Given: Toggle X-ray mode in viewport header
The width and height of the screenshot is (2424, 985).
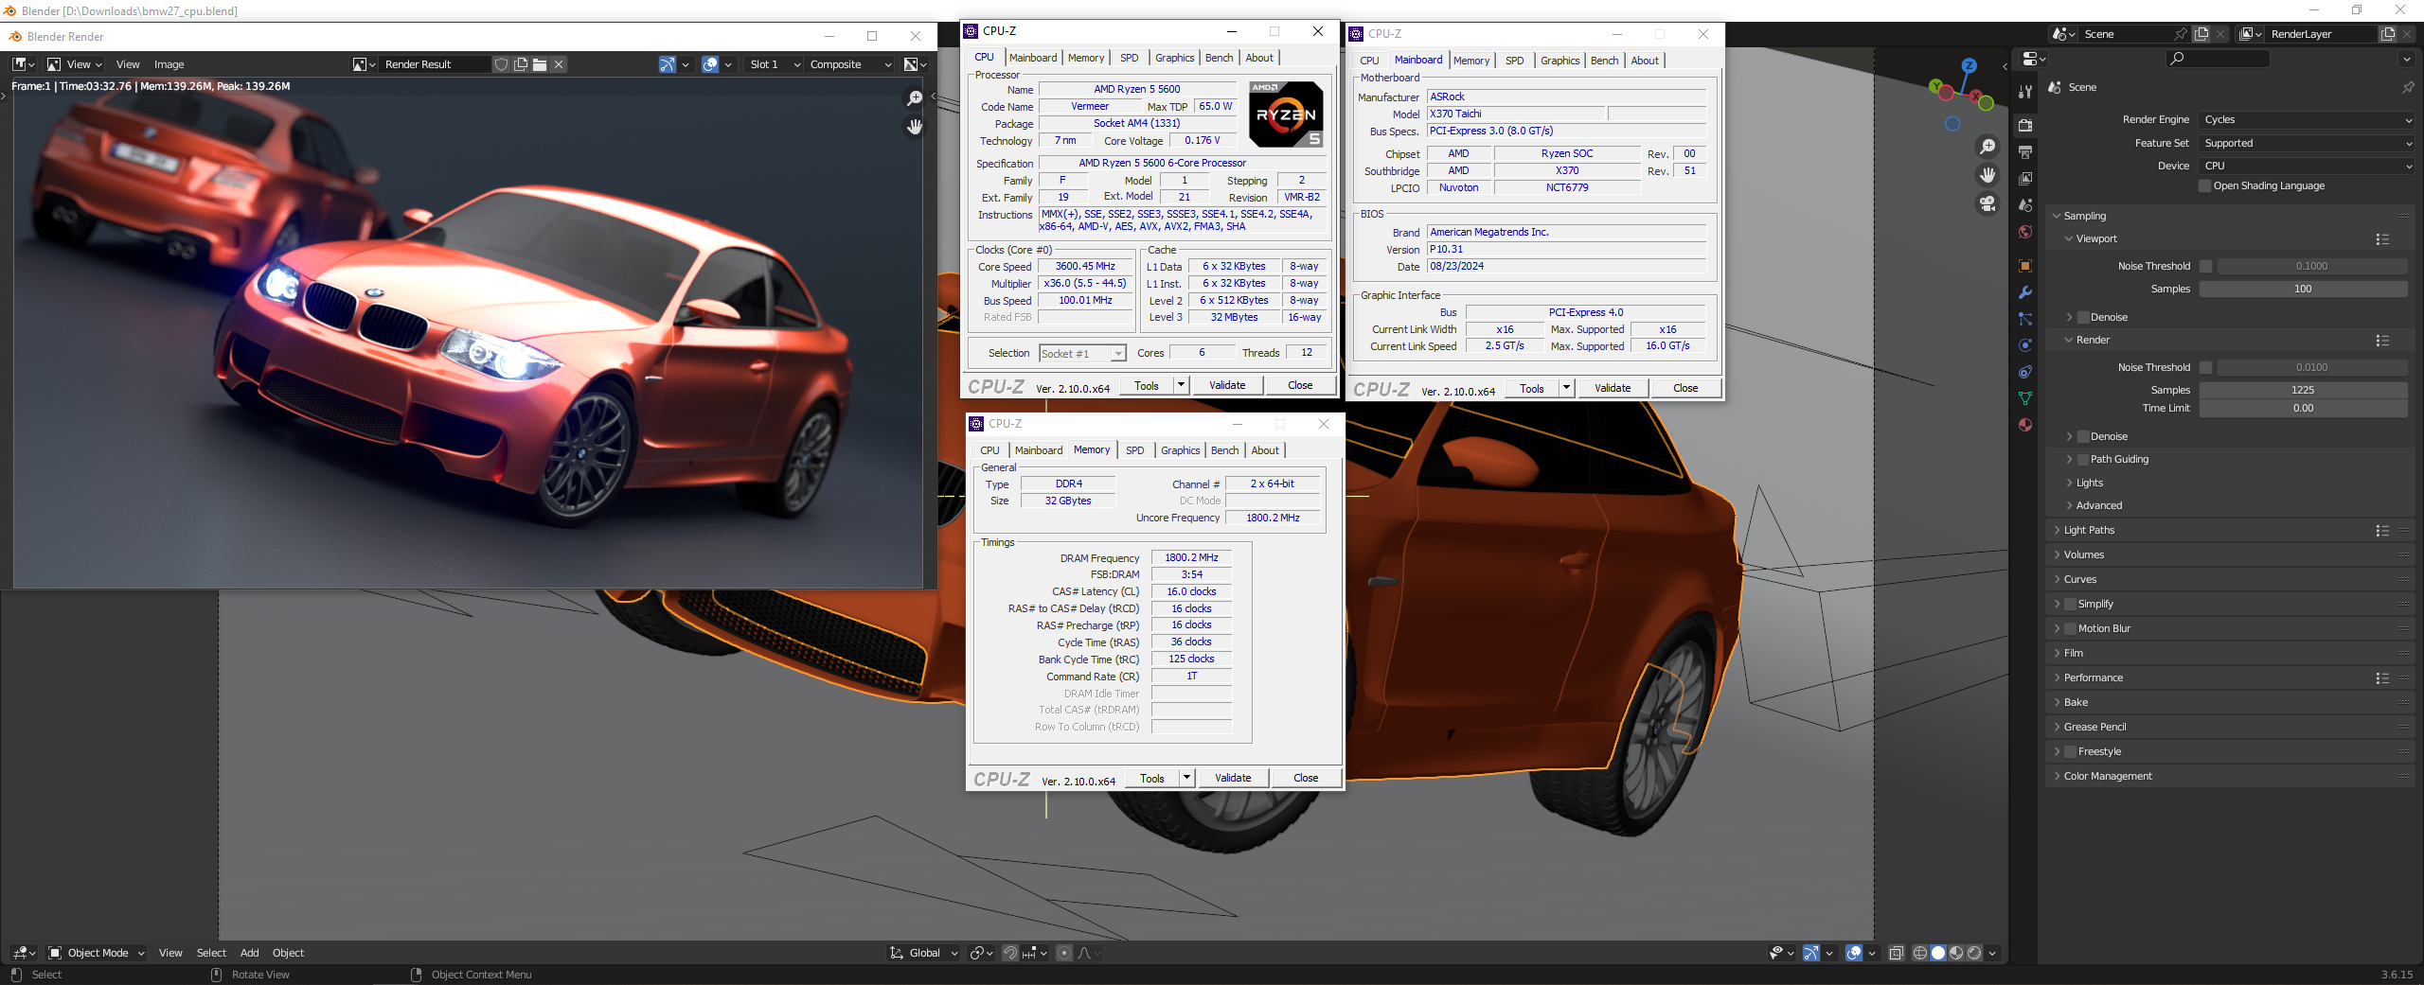Looking at the screenshot, I should point(1896,953).
